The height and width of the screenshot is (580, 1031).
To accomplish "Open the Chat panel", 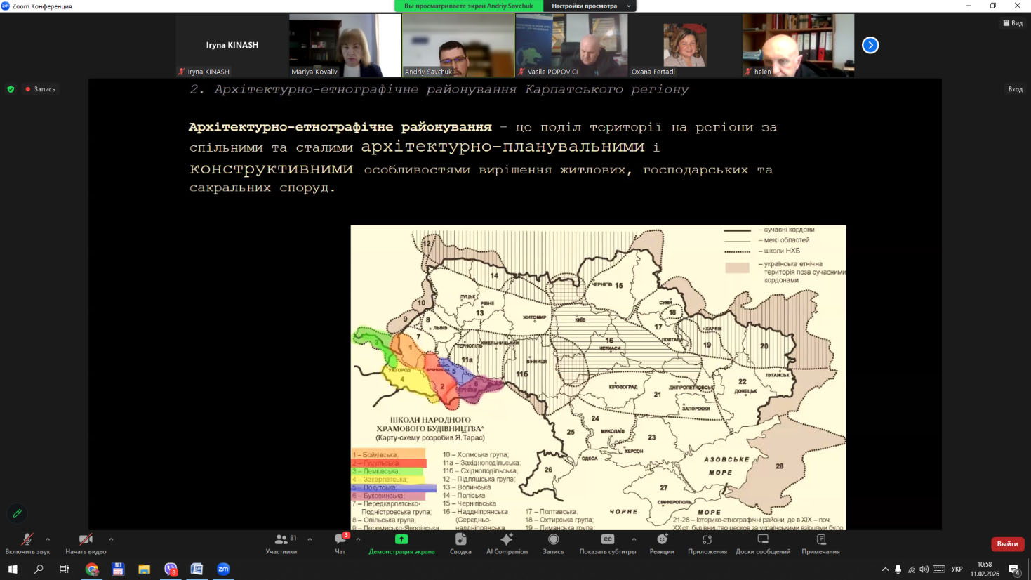I will click(x=340, y=539).
